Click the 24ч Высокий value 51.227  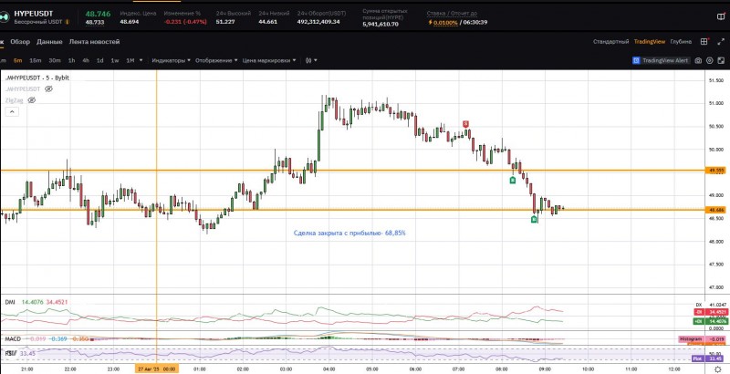click(225, 21)
